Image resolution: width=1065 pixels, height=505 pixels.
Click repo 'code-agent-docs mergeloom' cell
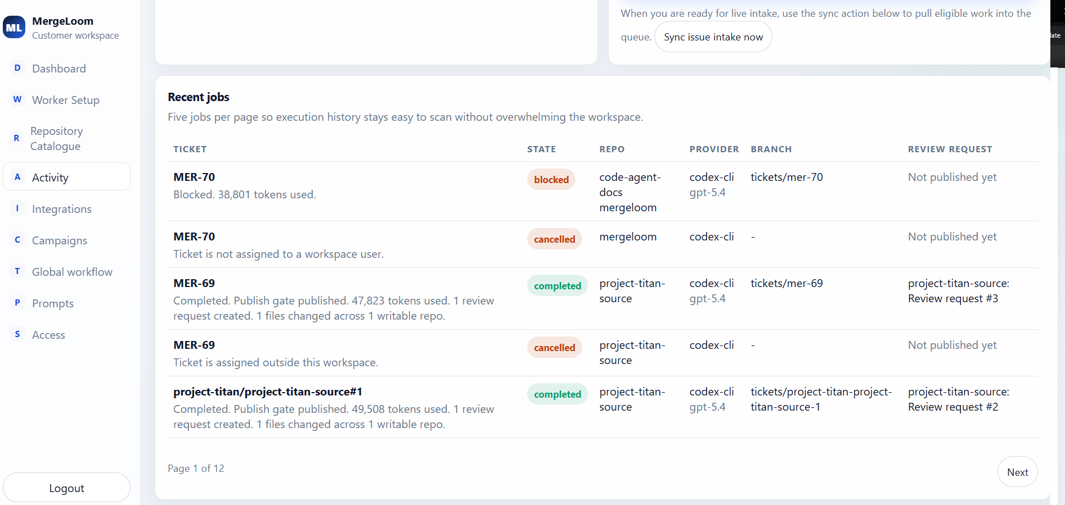pyautogui.click(x=630, y=192)
